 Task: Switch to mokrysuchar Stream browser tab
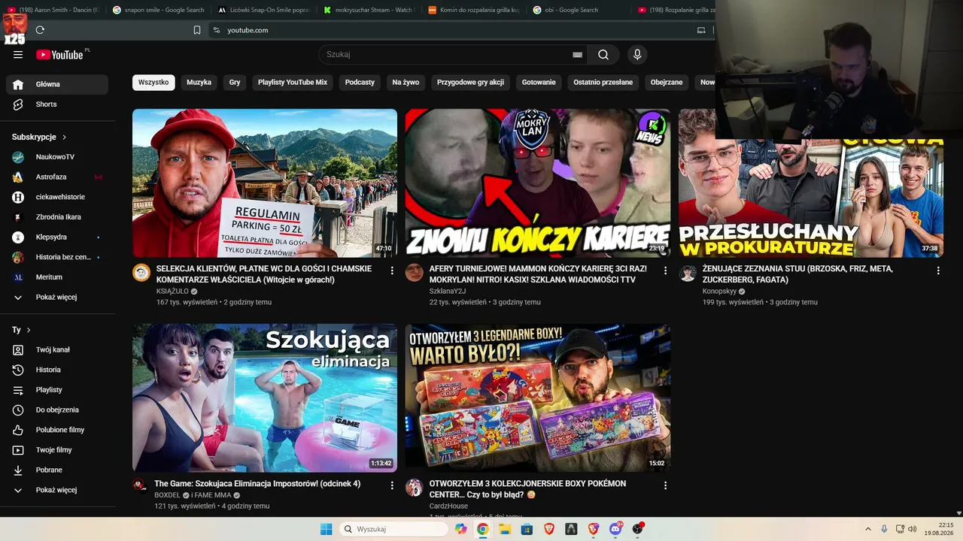(369, 10)
